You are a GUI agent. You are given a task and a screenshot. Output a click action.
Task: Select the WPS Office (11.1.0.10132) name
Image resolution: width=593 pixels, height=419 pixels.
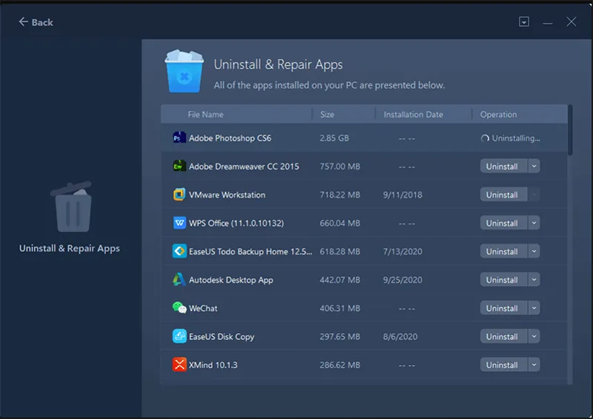tap(236, 224)
